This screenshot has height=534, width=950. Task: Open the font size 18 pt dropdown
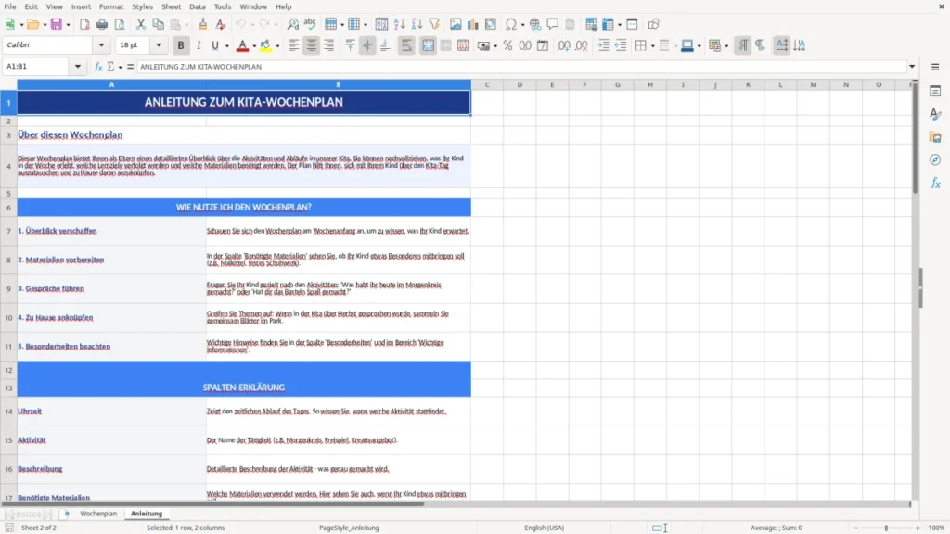click(159, 44)
